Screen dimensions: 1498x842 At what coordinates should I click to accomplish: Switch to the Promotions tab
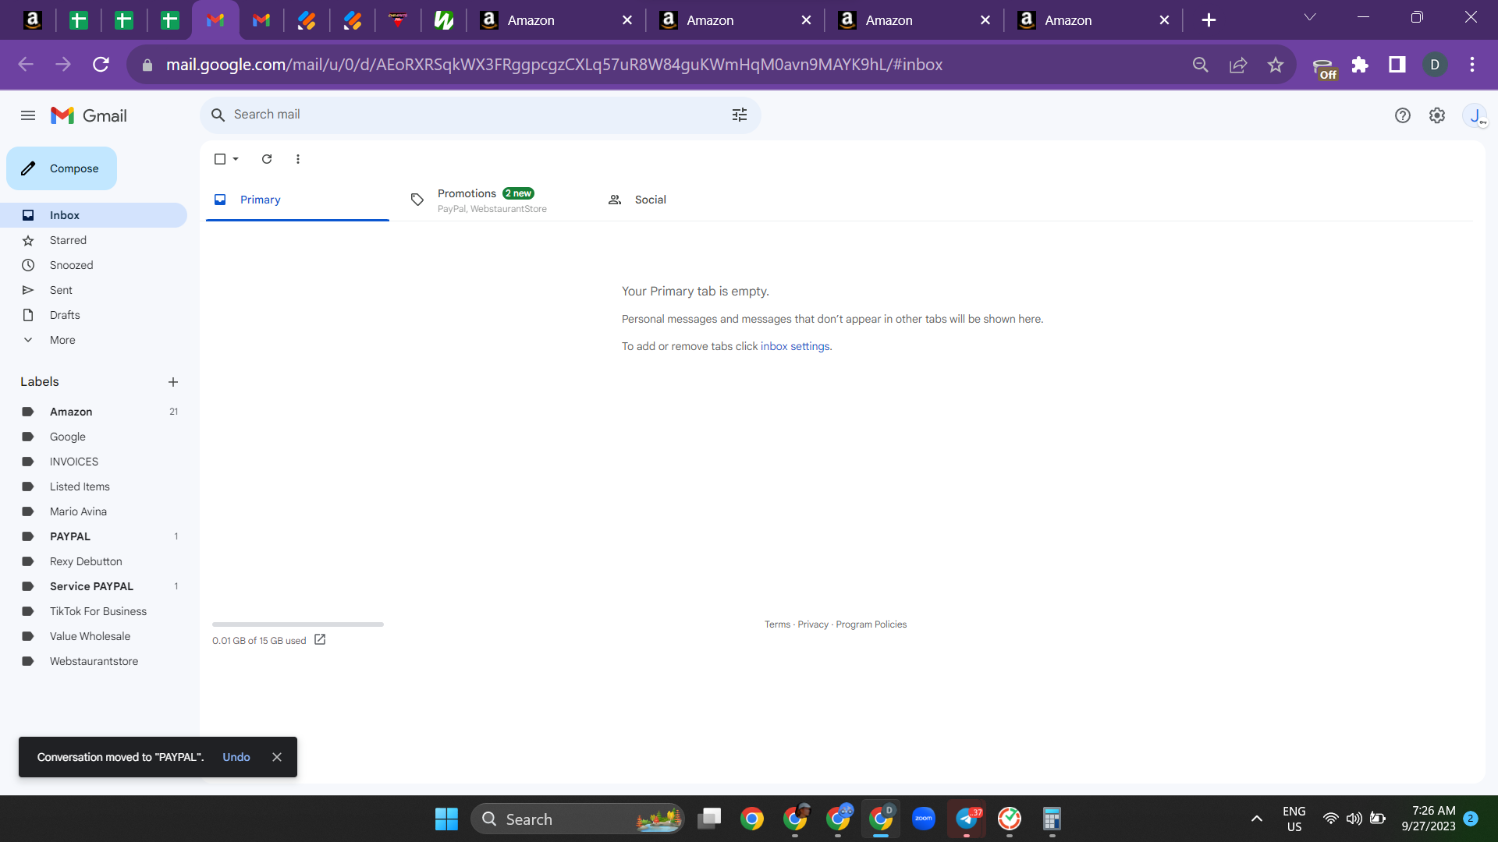pos(494,200)
